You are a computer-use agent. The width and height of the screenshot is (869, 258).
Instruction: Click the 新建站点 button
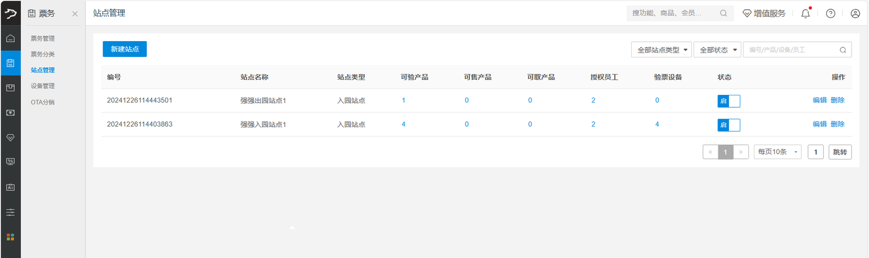click(125, 49)
